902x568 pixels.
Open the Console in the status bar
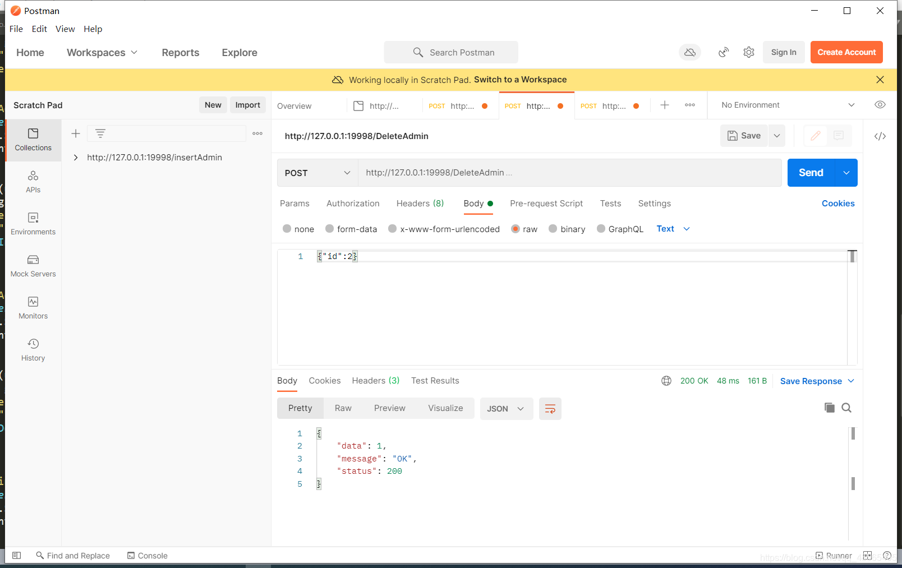pos(148,556)
